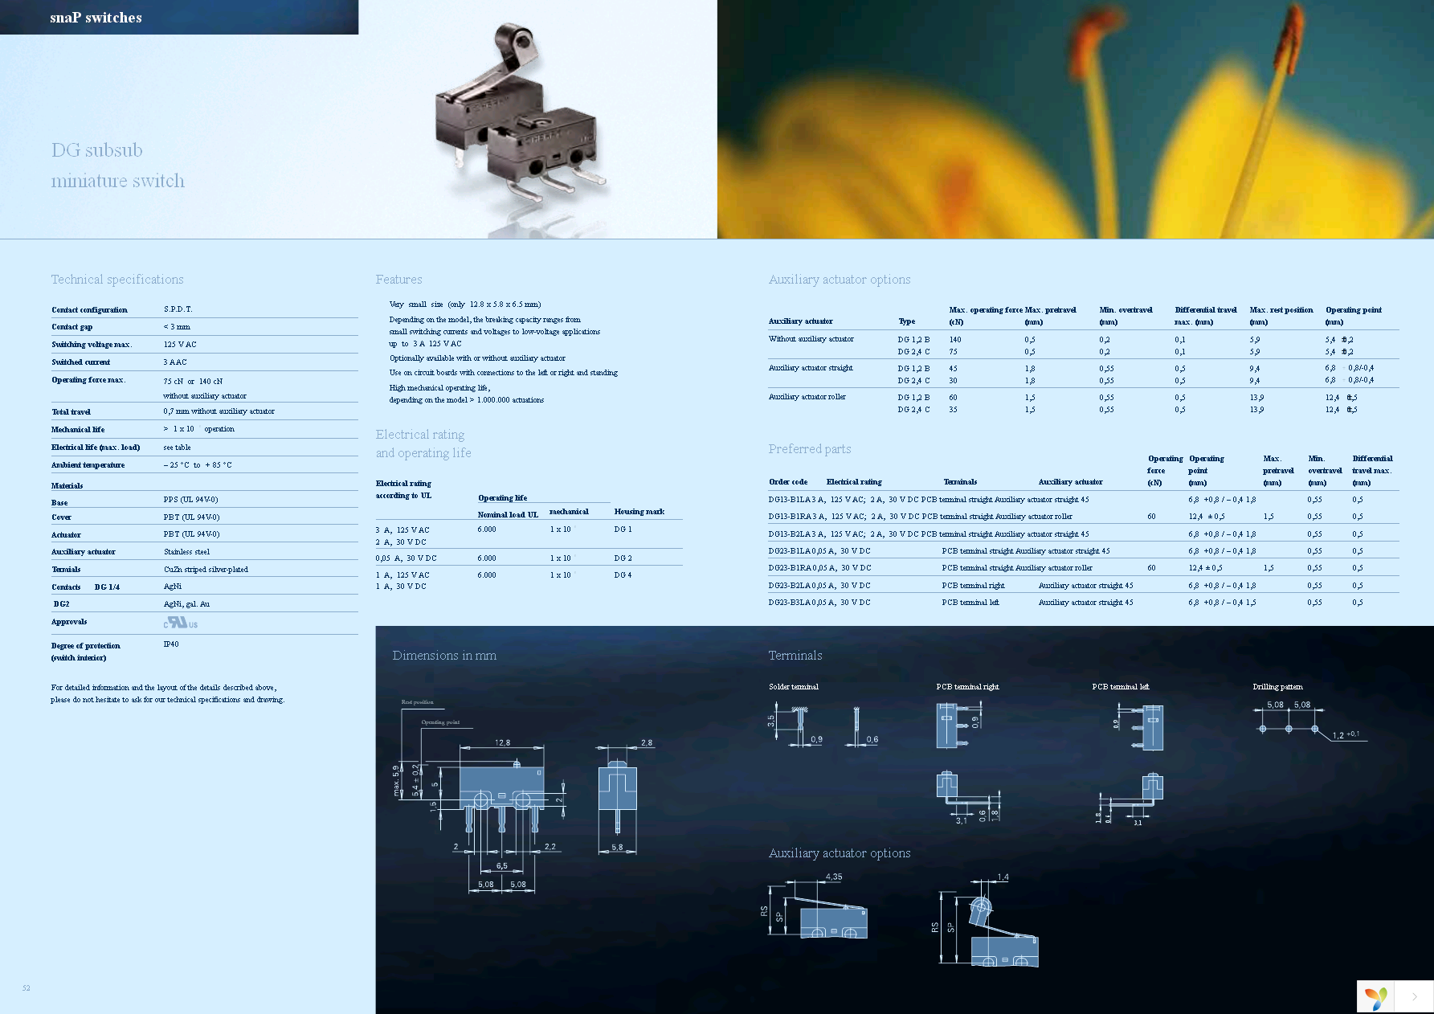Click the 'Electrical rating and operating life' heading
The height and width of the screenshot is (1014, 1434).
click(x=423, y=444)
